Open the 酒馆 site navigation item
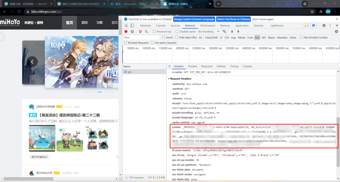Image resolution: width=340 pixels, height=182 pixels. [85, 23]
